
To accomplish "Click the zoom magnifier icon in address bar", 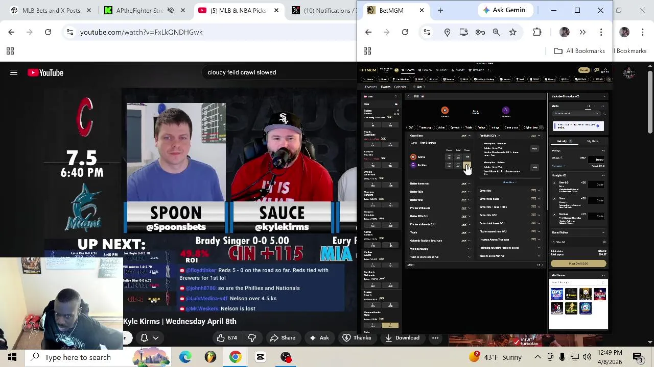I will [x=496, y=32].
